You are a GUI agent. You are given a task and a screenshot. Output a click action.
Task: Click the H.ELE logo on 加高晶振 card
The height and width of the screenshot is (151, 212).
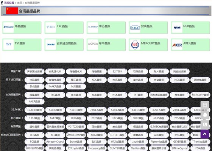(x=135, y=28)
